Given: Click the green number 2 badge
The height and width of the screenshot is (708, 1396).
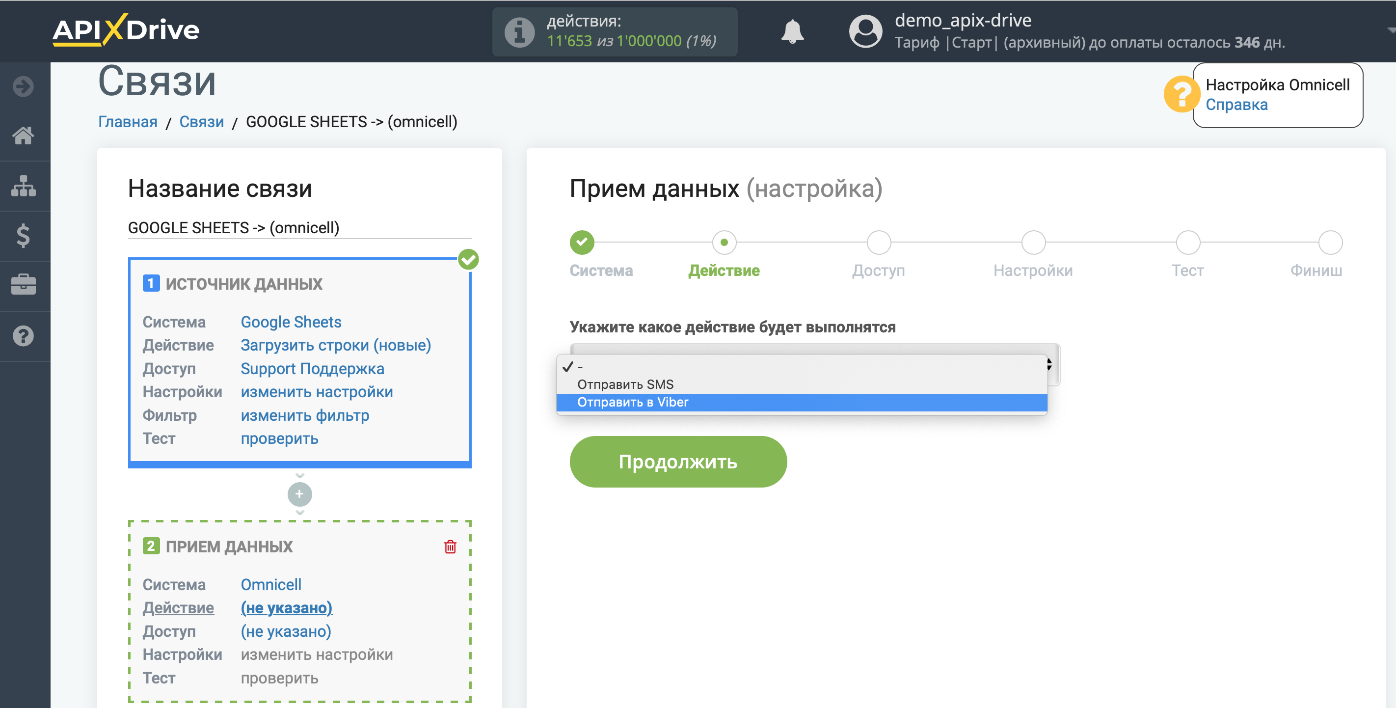Looking at the screenshot, I should click(x=151, y=545).
